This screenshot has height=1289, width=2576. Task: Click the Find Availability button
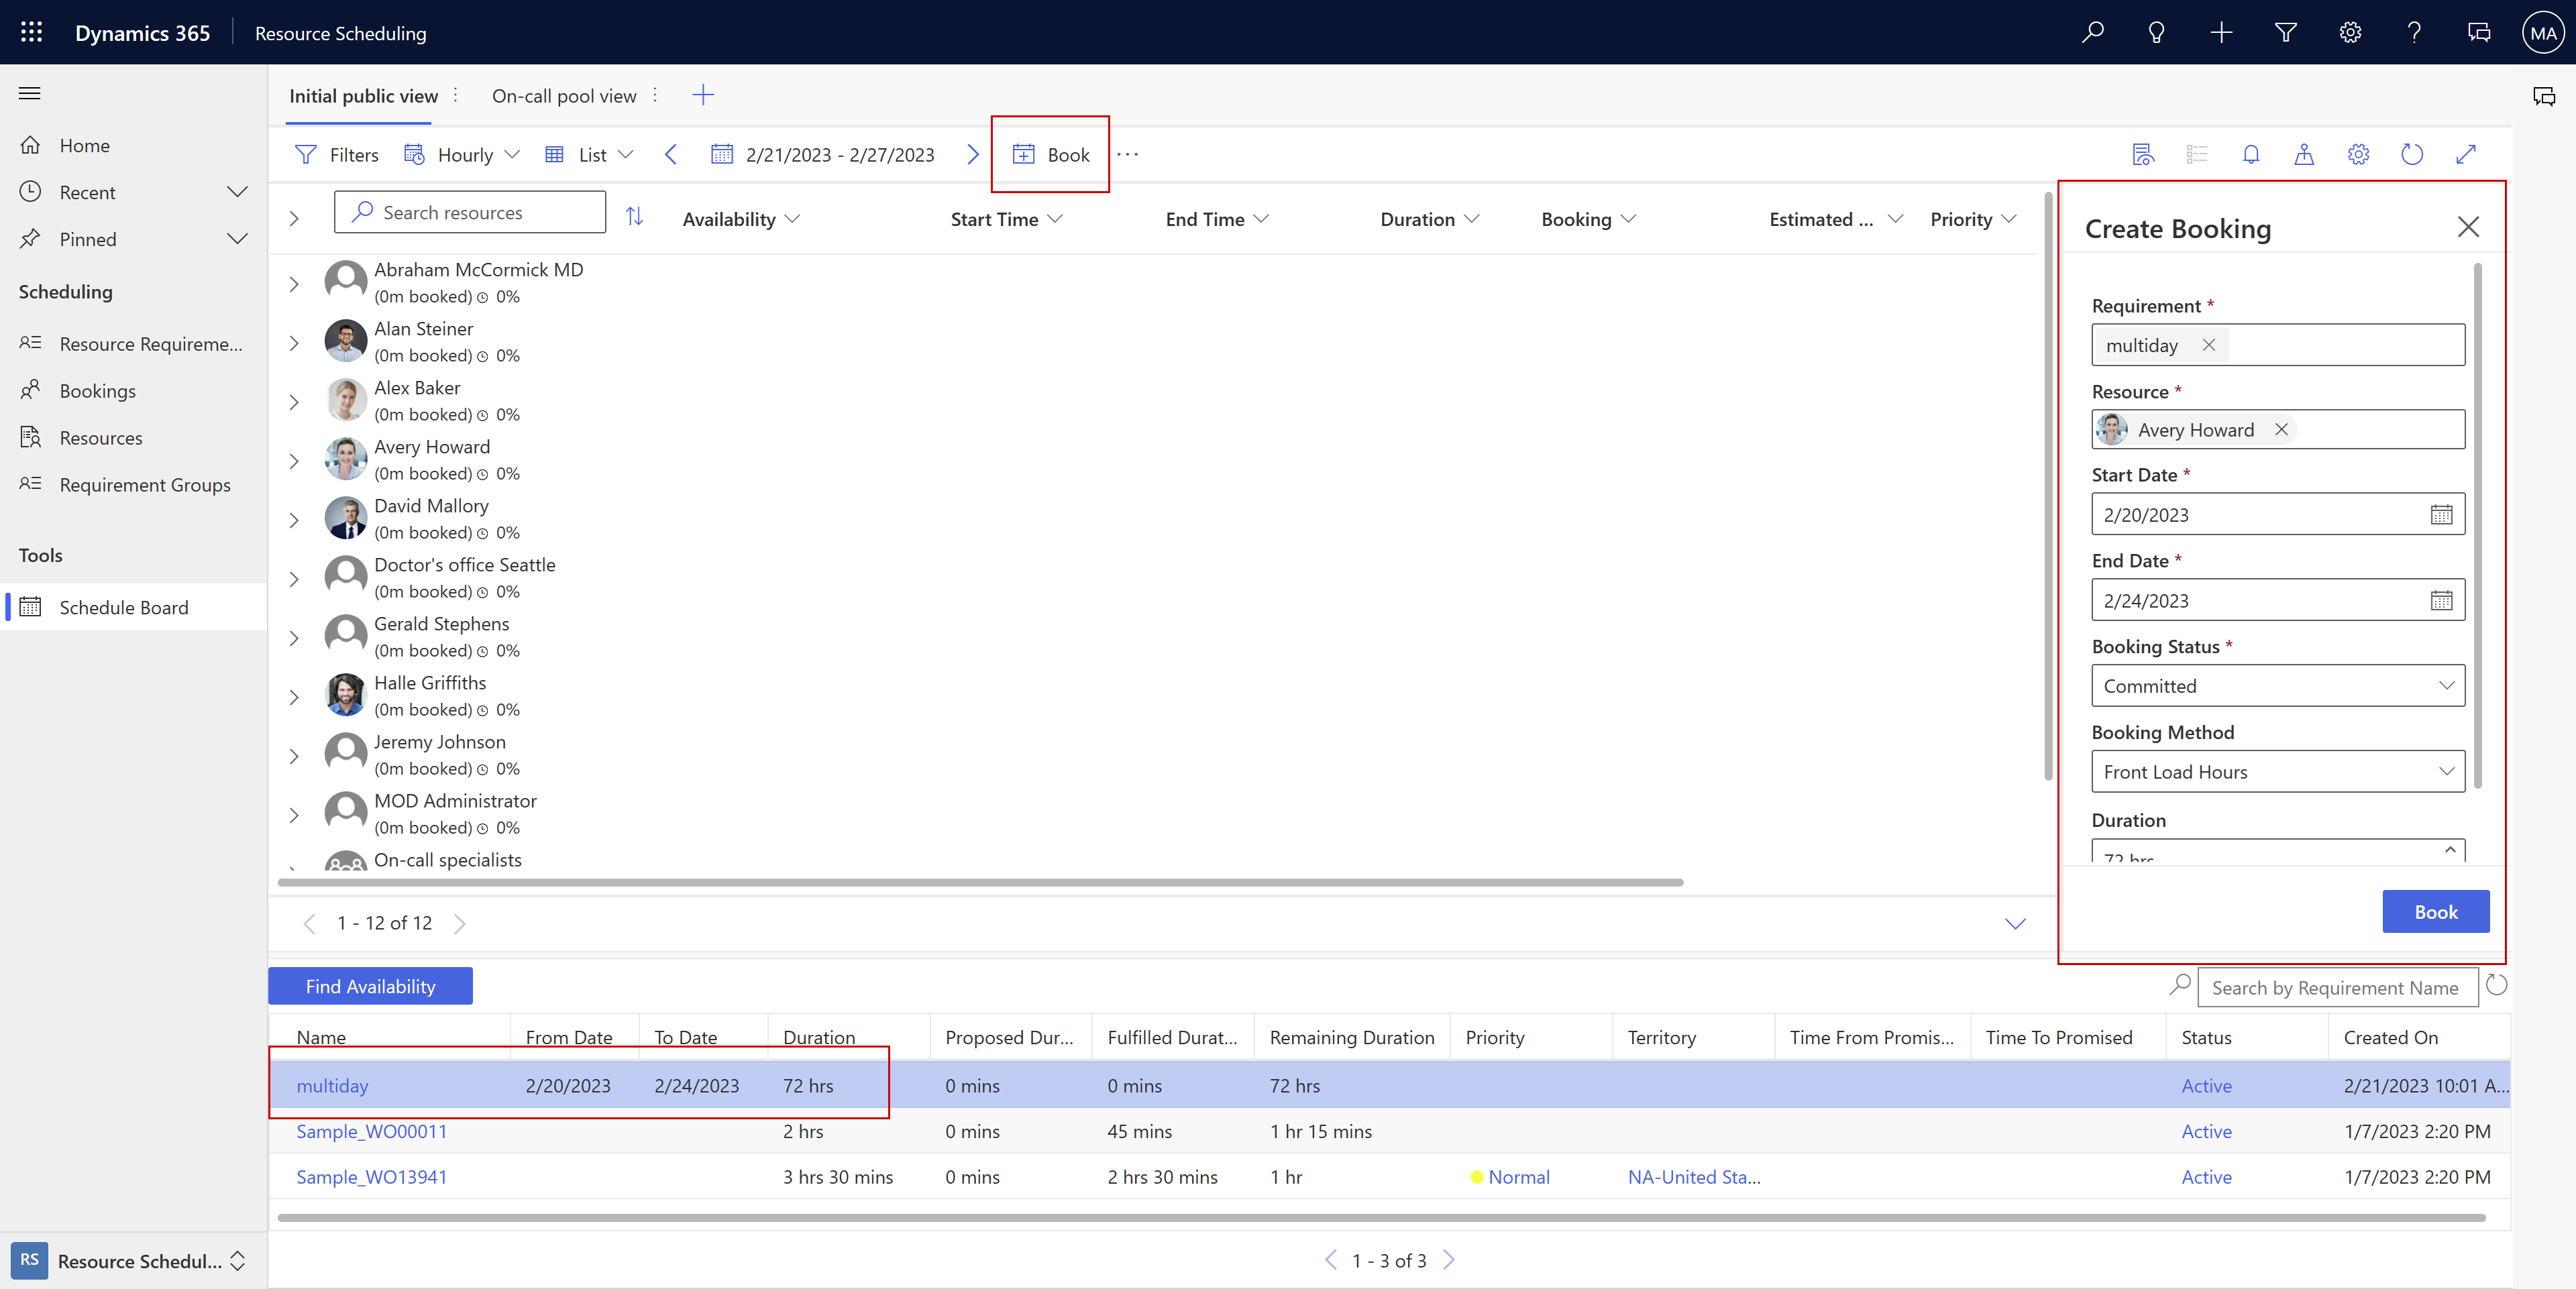pos(370,985)
